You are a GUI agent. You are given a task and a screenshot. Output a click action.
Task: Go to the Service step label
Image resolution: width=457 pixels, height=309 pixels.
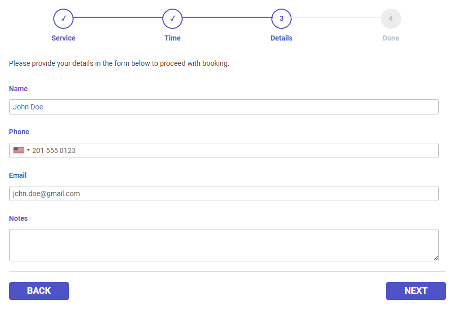pos(63,38)
